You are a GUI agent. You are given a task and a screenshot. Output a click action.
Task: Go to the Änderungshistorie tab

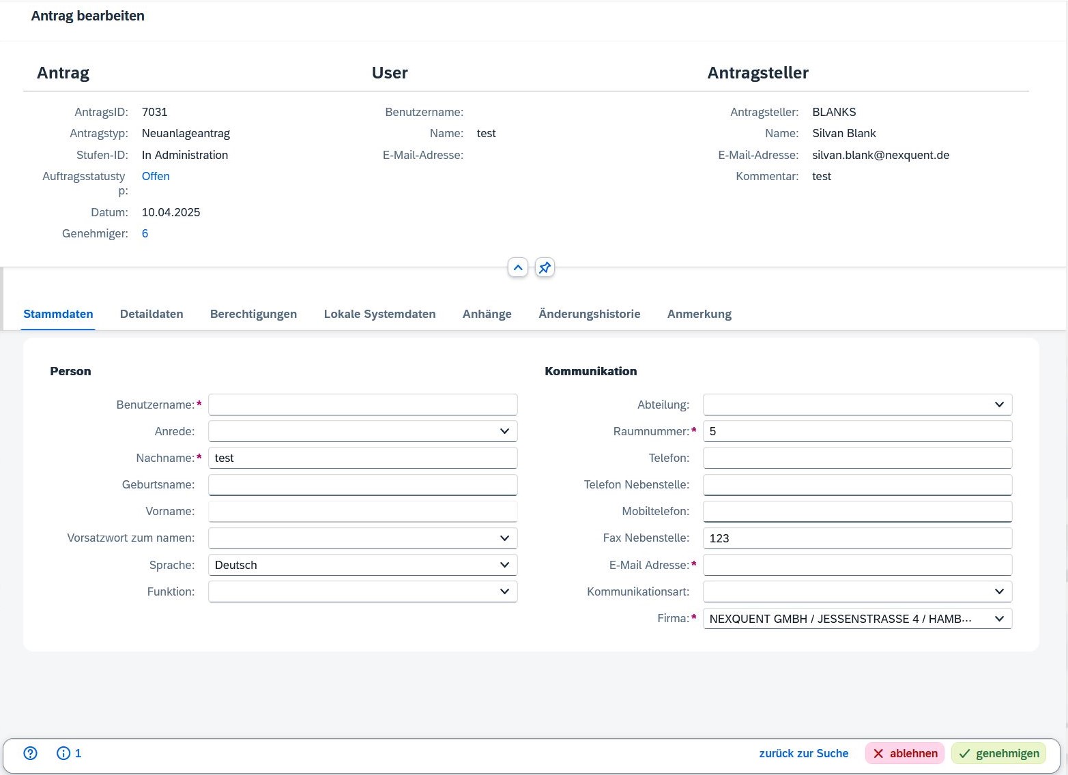click(589, 314)
